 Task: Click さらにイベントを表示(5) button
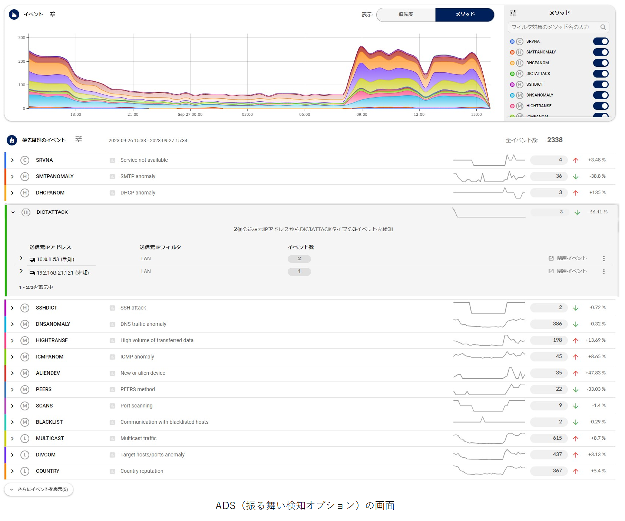point(39,489)
